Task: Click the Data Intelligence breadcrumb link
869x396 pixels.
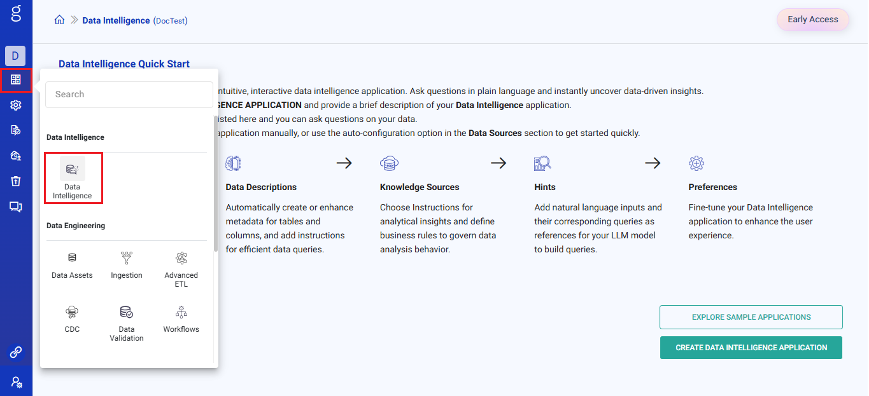Action: coord(116,20)
